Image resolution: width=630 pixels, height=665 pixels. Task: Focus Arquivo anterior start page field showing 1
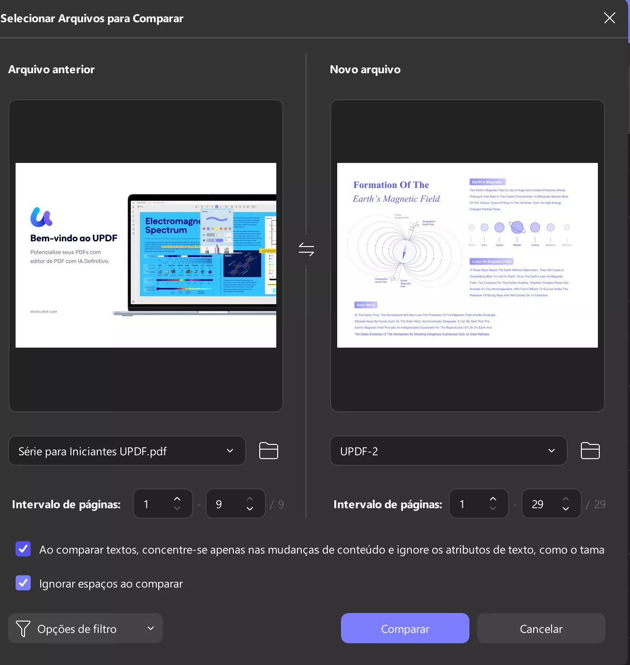[163, 504]
